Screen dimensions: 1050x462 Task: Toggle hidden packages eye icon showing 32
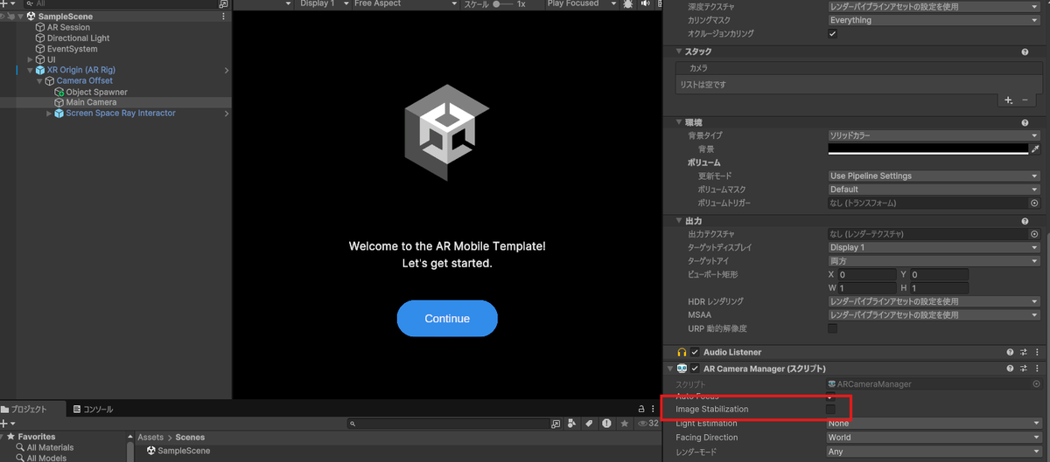coord(648,424)
